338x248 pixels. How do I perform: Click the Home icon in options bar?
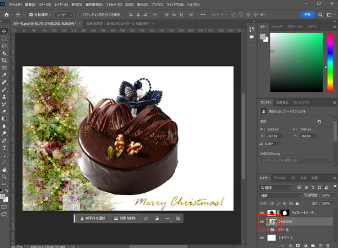point(5,14)
